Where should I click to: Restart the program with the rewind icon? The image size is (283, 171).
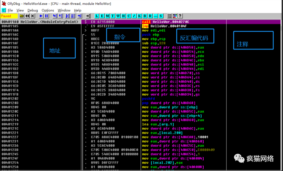(x=27, y=16)
